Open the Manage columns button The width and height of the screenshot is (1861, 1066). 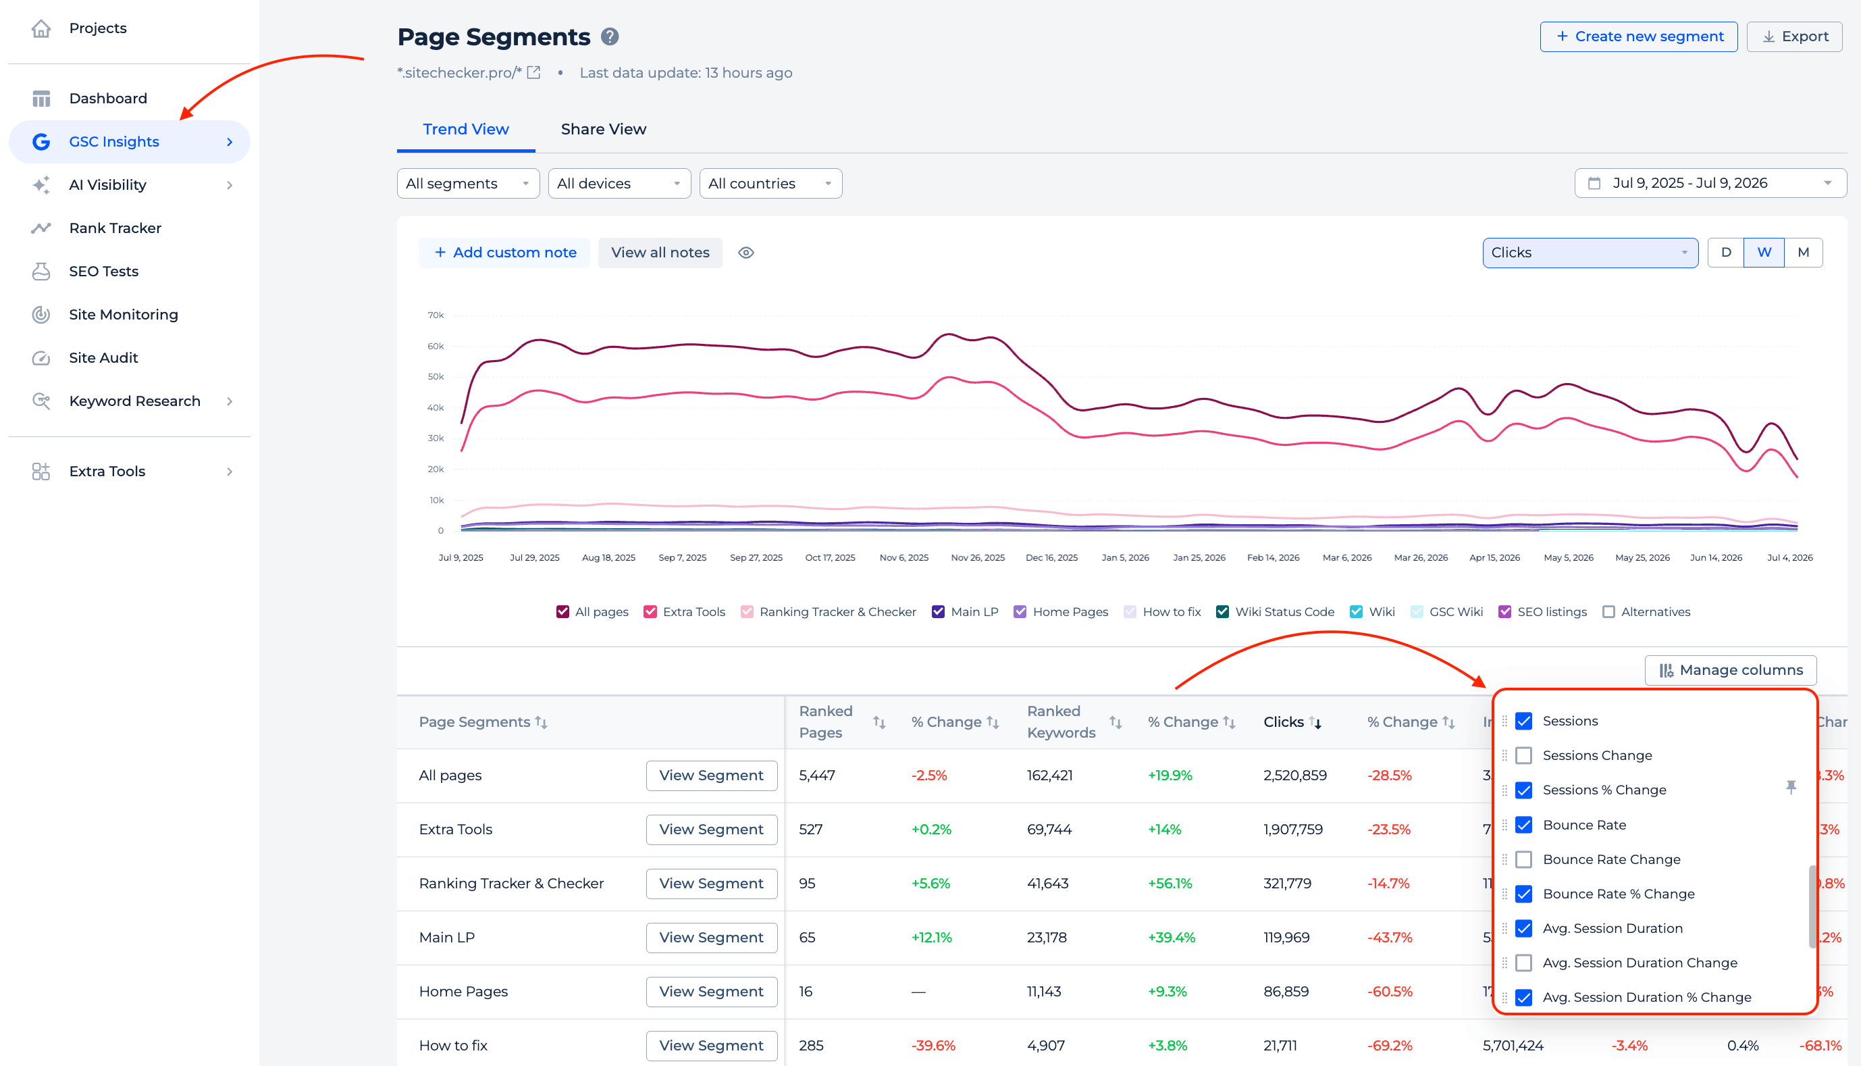1730,670
